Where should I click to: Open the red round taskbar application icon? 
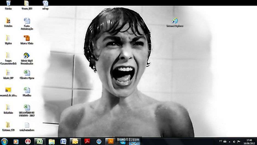click(x=28, y=141)
